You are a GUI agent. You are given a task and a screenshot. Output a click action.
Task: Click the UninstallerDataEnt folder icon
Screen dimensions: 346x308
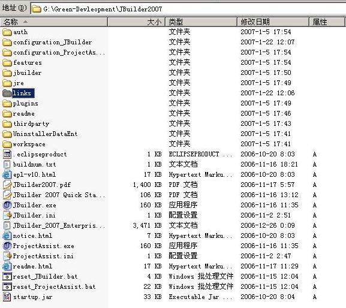[x=7, y=134]
